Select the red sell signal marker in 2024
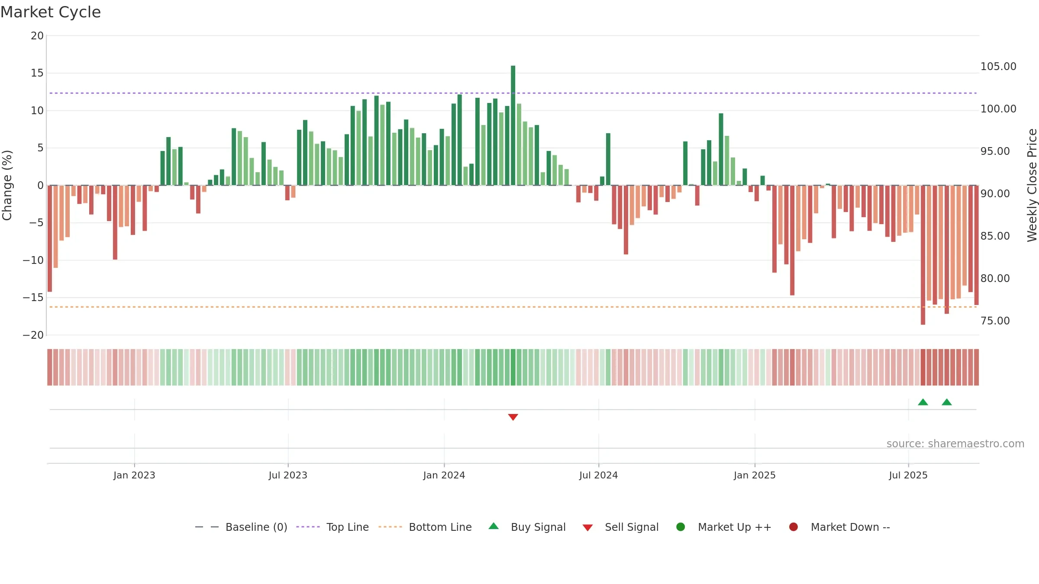Screen dimensions: 1039x584 pos(513,417)
